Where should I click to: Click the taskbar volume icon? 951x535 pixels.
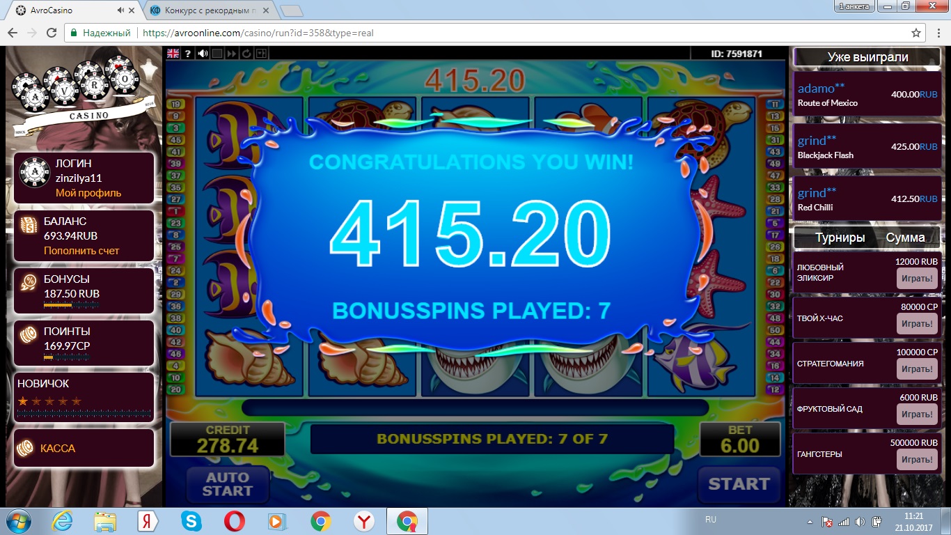click(x=860, y=522)
